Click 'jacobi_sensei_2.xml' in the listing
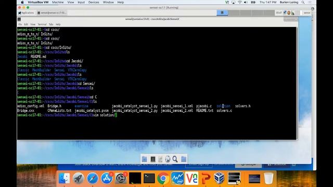 (177, 111)
